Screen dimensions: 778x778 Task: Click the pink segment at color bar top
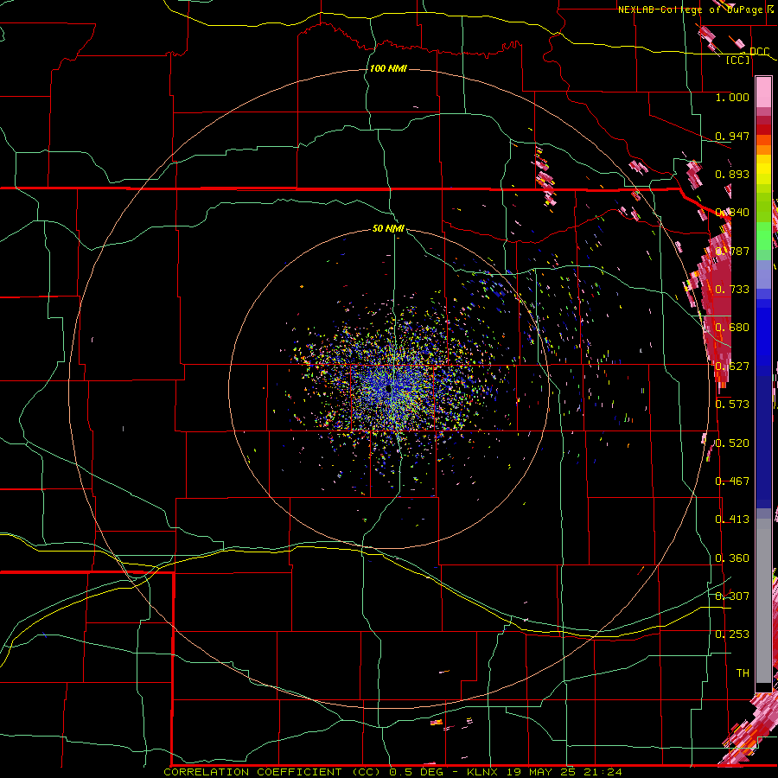coord(763,92)
